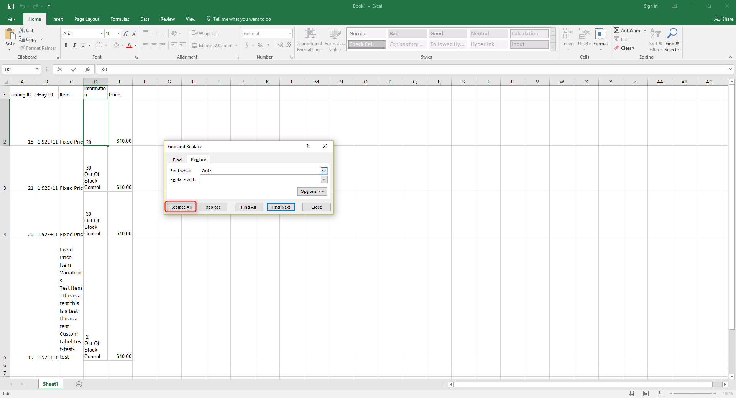Click the Insert cells icon
Screen dimensions: 736x398
[x=568, y=34]
